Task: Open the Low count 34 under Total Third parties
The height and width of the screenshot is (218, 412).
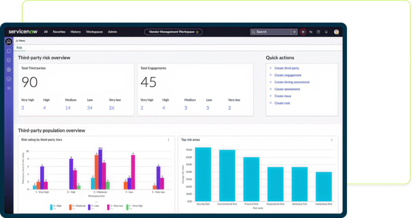Action: click(90, 108)
